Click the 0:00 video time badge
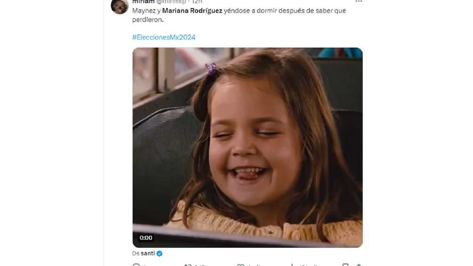This screenshot has width=473, height=266. [146, 238]
